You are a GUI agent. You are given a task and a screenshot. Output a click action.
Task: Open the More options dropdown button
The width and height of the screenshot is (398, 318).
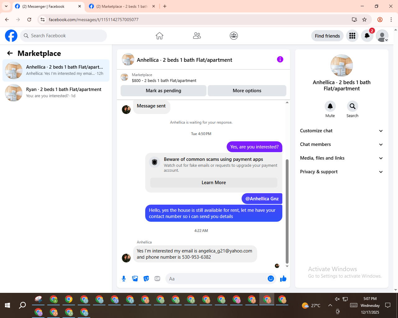(247, 91)
